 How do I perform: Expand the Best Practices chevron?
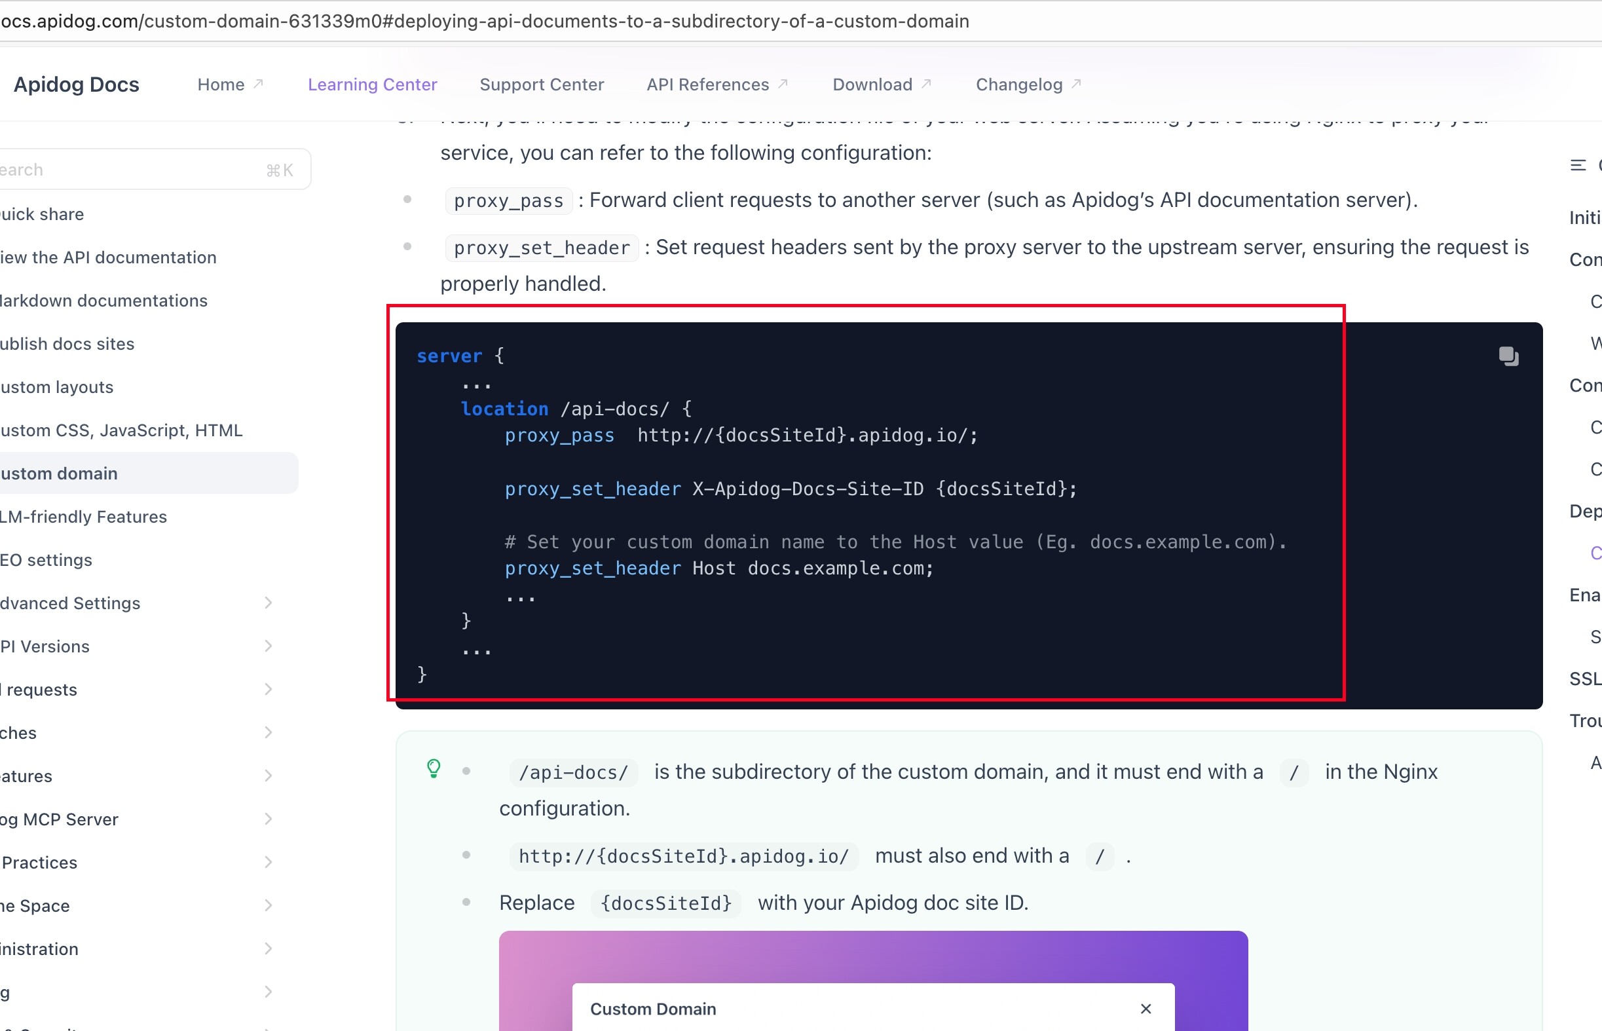(268, 861)
